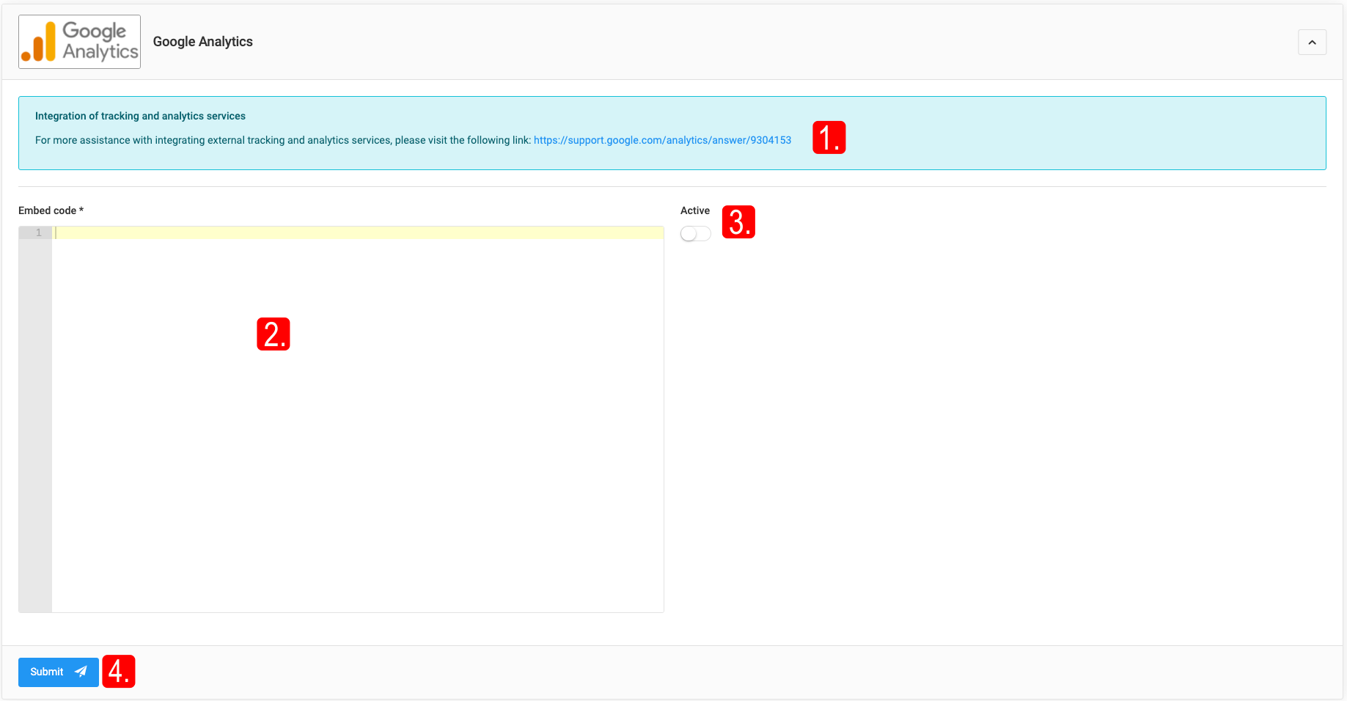Click the Integration of tracking heading
The height and width of the screenshot is (701, 1347).
pos(139,116)
